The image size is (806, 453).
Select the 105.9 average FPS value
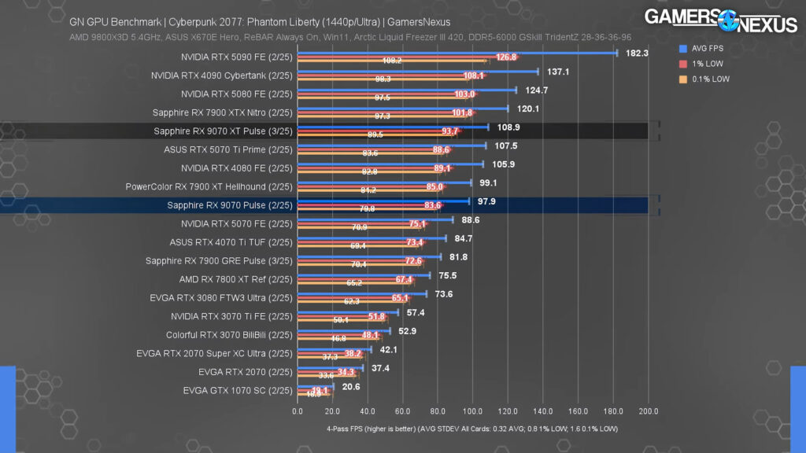coord(503,164)
